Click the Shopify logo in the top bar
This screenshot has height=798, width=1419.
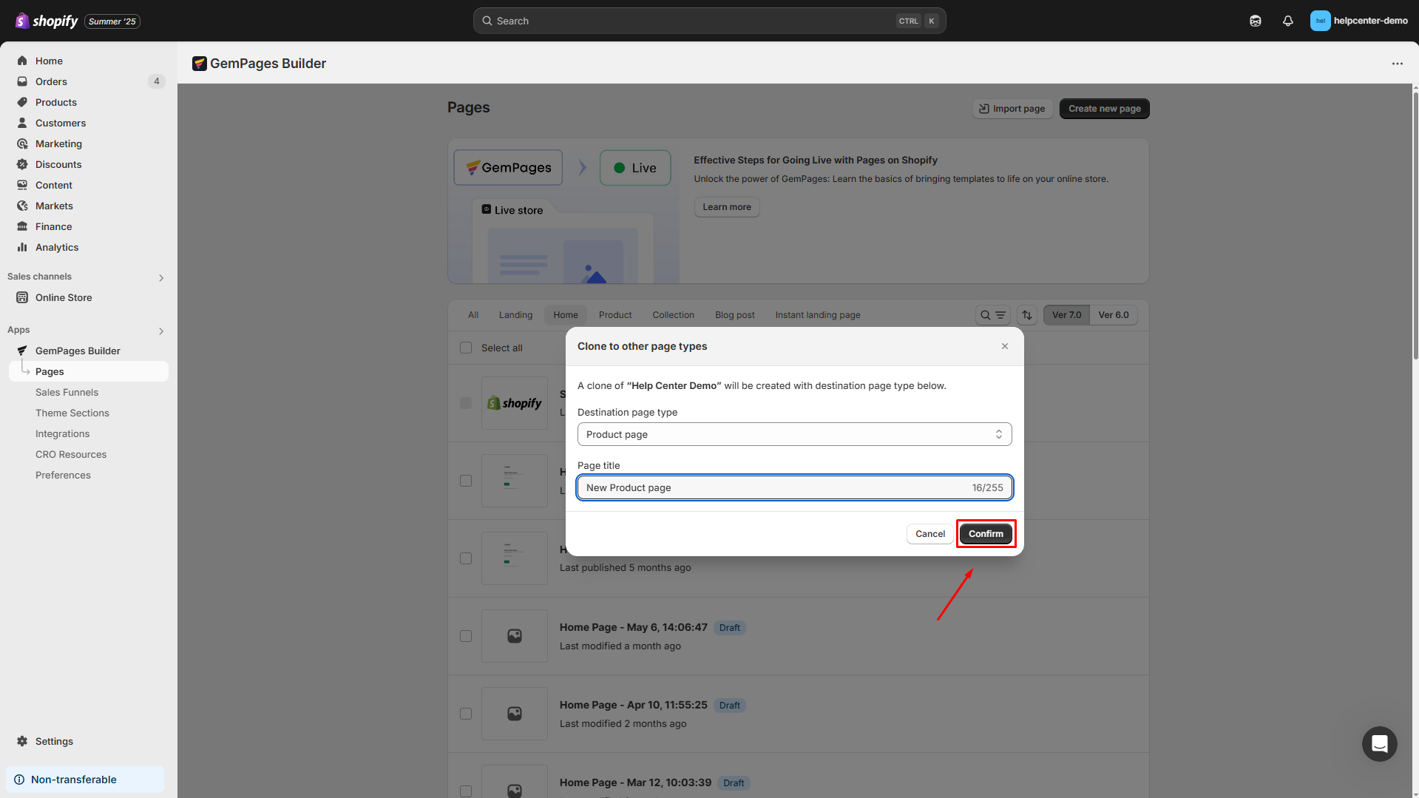tap(47, 21)
